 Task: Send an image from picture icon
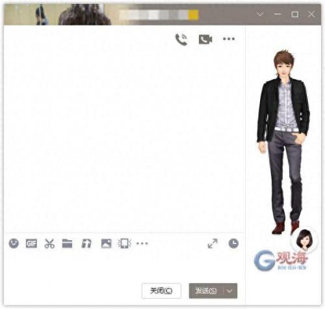pos(106,243)
